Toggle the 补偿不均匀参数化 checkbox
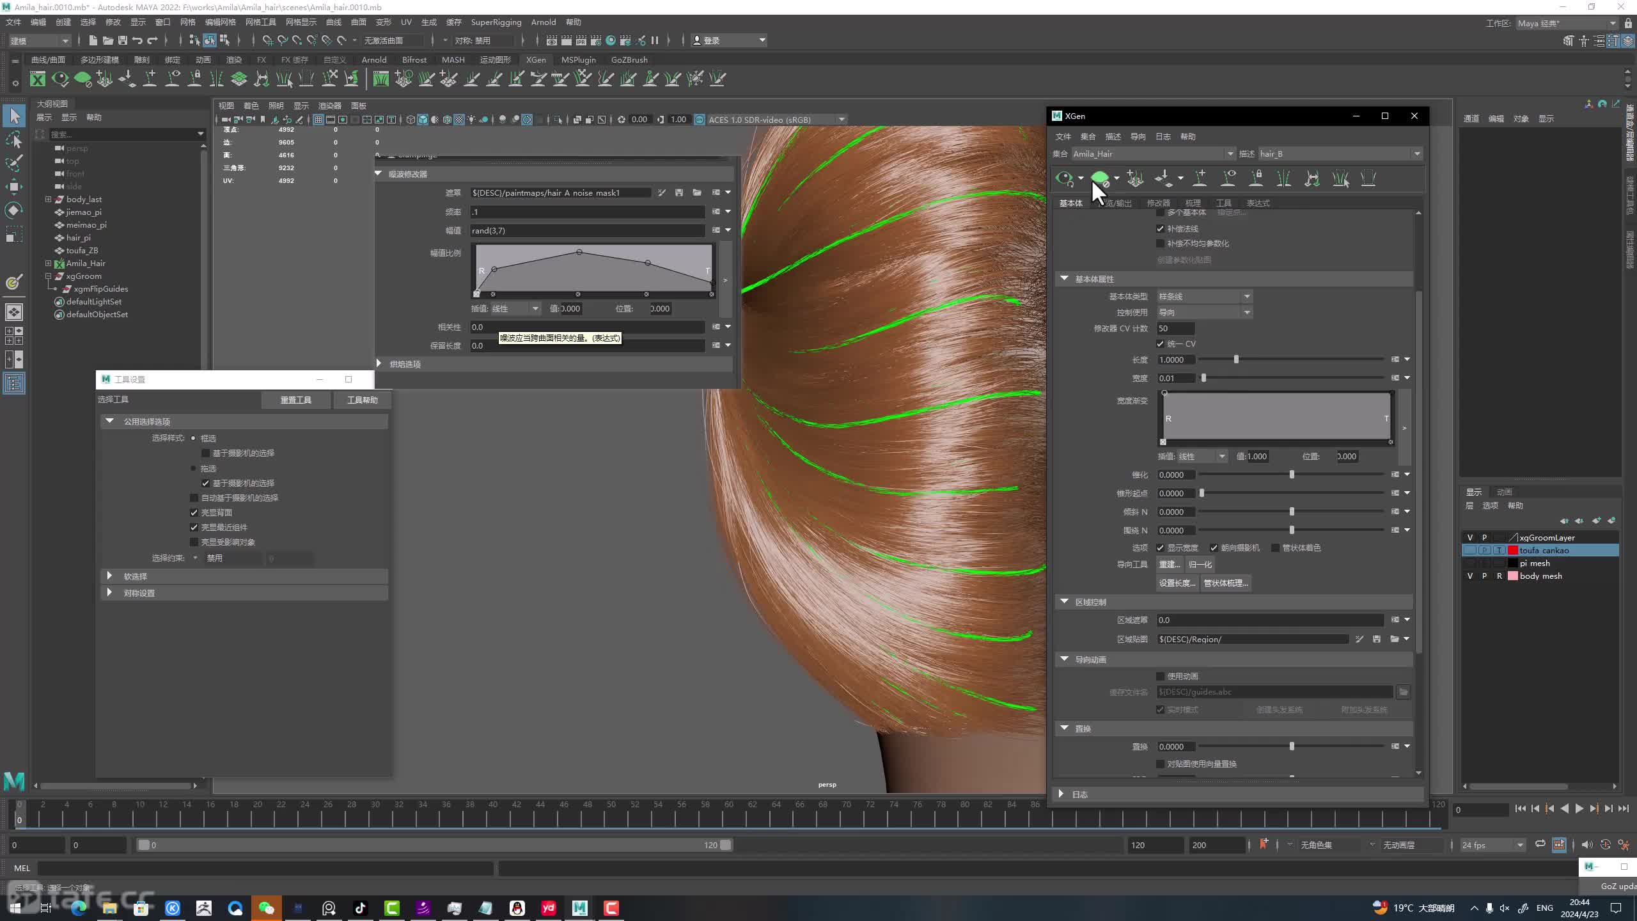 1160,243
